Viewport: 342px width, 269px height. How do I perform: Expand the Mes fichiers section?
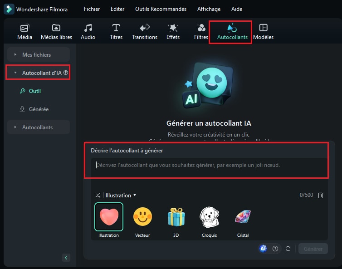tap(39, 54)
